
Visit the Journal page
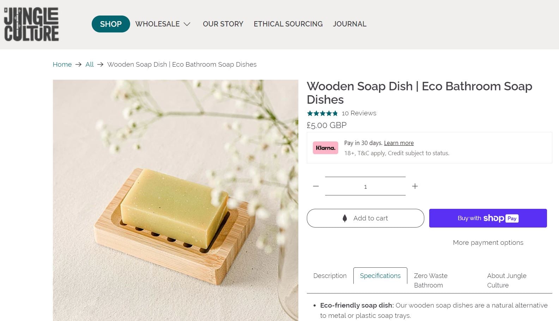tap(350, 24)
